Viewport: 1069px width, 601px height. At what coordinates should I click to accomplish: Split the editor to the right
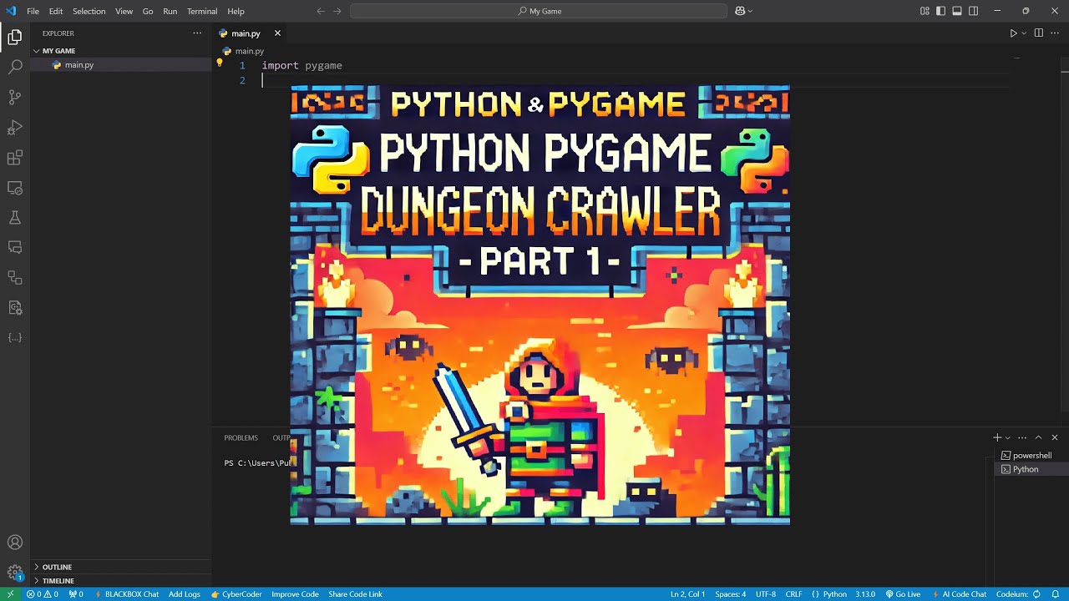(x=1039, y=33)
